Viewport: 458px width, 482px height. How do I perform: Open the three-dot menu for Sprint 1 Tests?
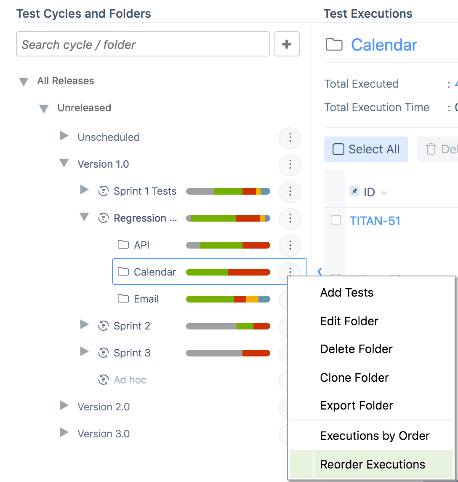290,192
